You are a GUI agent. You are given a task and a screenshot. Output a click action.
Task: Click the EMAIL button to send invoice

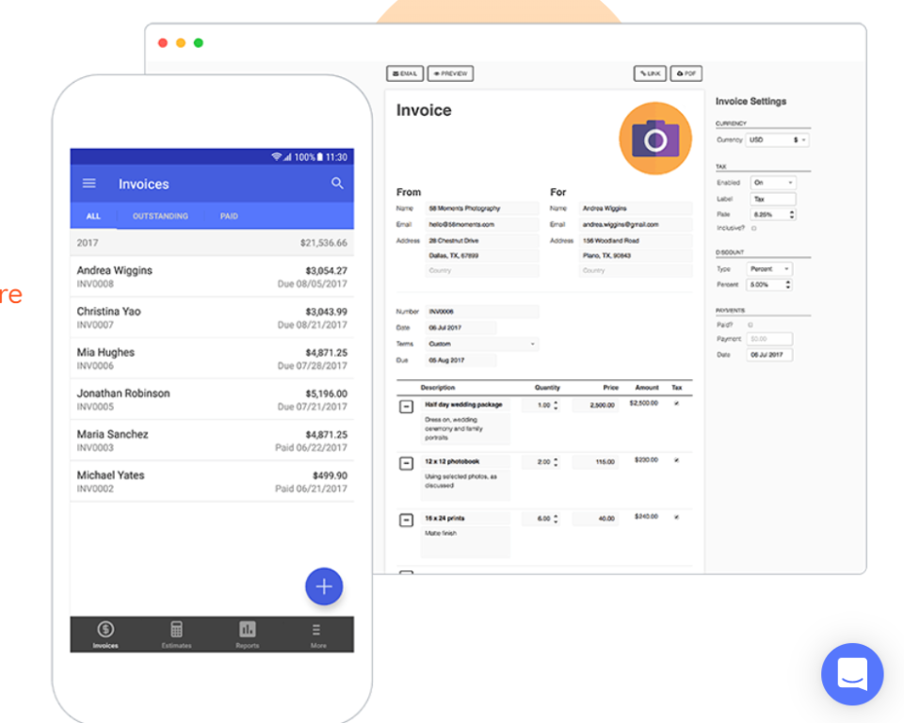click(405, 73)
